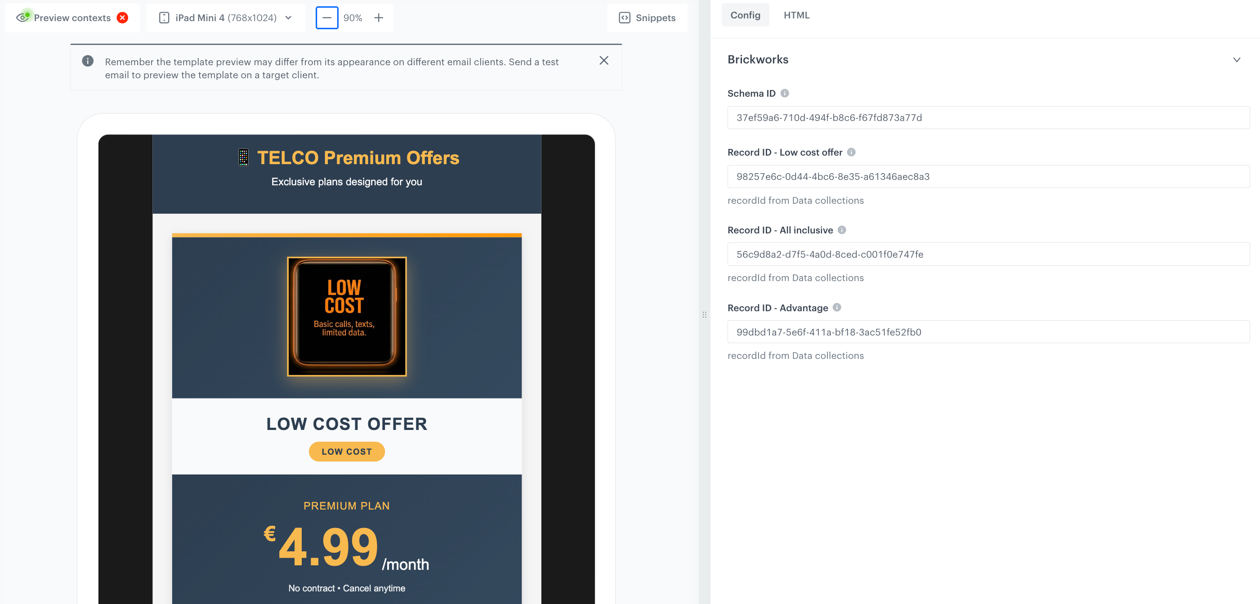
Task: Click the info icon in the preview warning banner
Action: point(88,61)
